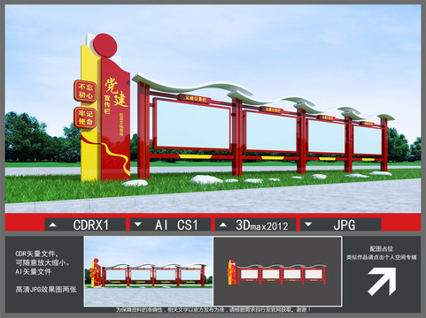Click the first large blank display board

click(192, 125)
